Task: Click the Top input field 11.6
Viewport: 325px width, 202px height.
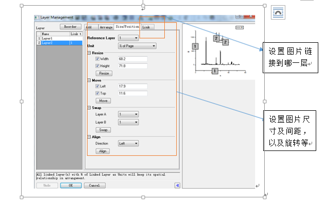Action: 133,93
